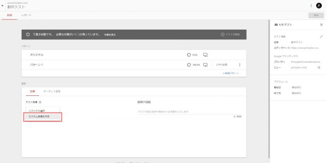The width and height of the screenshot is (326, 163).
Task: Add a variant with + 新規パターン
Action: click(231, 73)
